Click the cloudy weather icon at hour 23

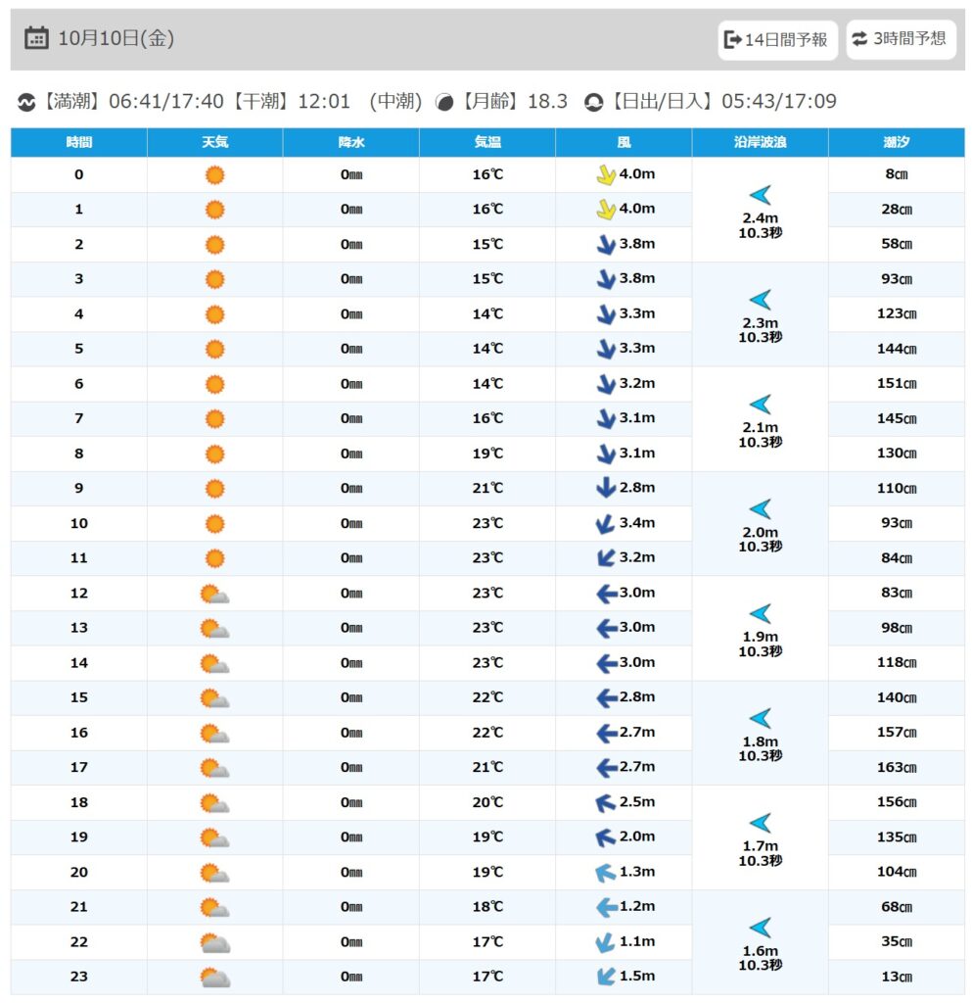(x=214, y=977)
